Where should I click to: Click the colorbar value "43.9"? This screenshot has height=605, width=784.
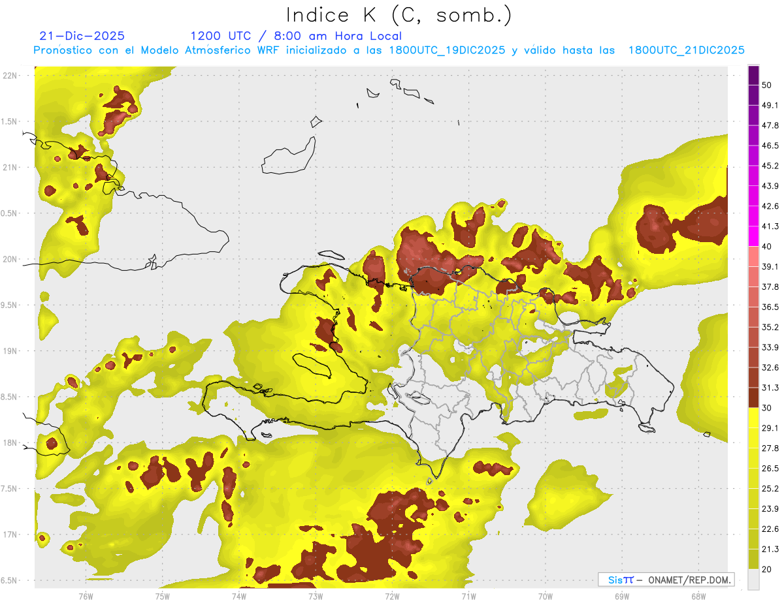coord(770,186)
